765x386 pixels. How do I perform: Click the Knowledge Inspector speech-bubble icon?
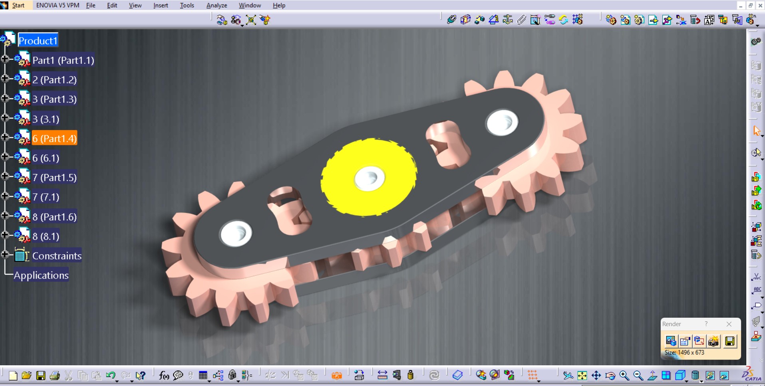click(178, 376)
